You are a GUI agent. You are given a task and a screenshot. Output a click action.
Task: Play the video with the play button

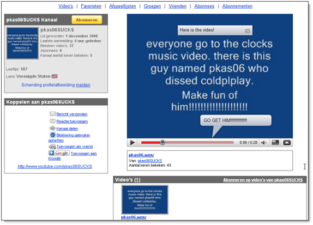click(x=132, y=143)
